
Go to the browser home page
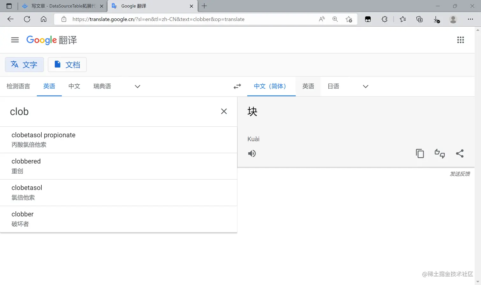[x=44, y=19]
